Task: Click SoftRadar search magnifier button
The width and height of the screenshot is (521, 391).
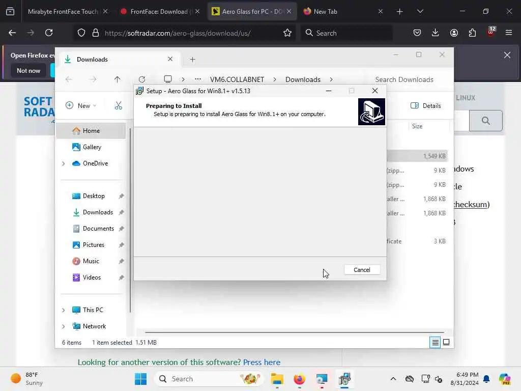Action: [485, 121]
